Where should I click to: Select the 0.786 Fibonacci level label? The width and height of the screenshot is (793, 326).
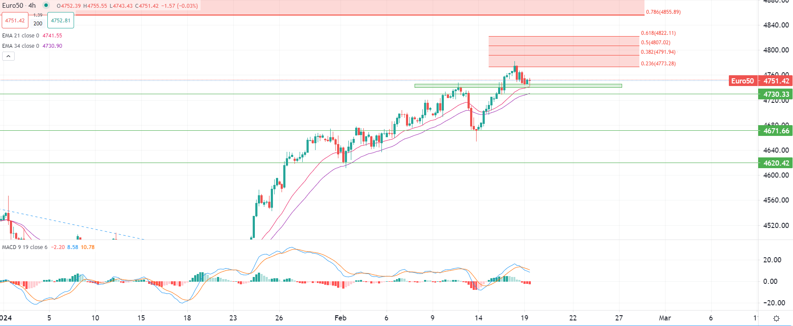click(x=663, y=12)
